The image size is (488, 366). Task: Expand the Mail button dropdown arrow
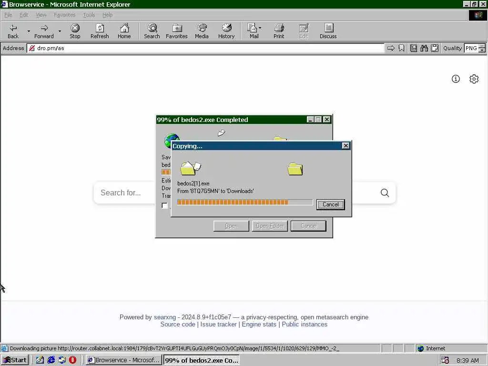260,28
